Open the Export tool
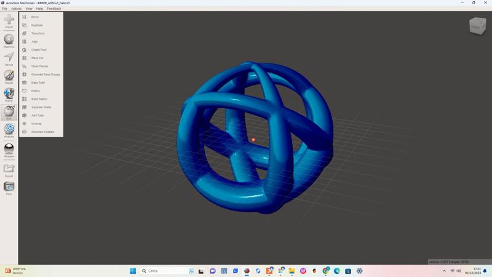 tap(9, 170)
